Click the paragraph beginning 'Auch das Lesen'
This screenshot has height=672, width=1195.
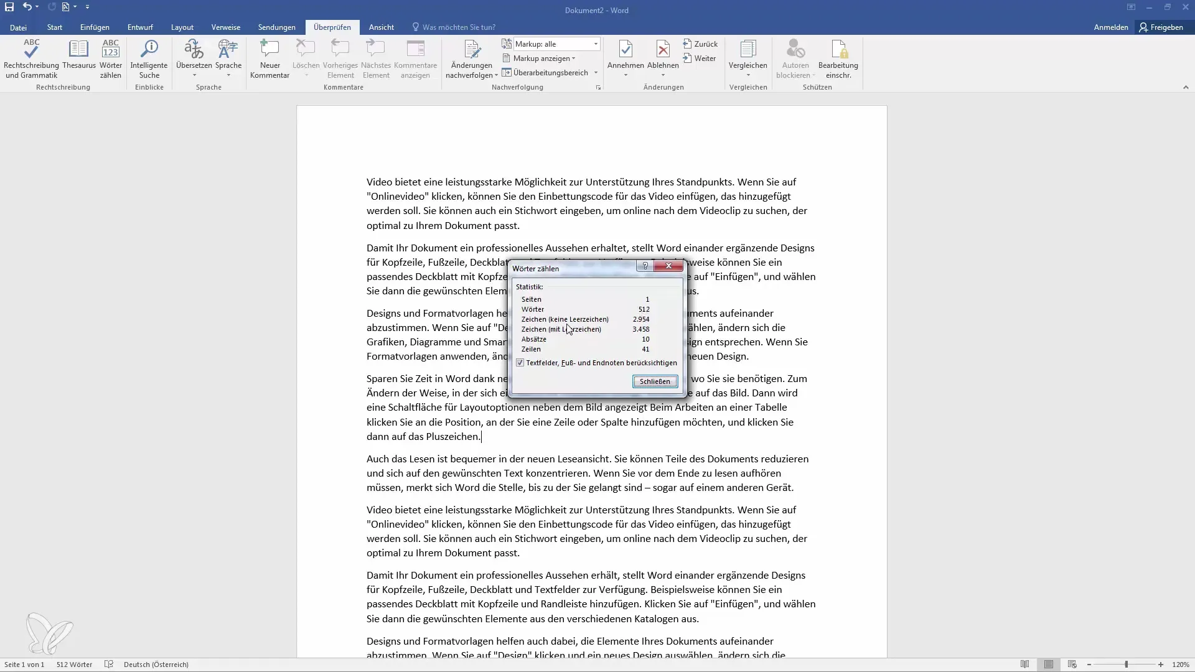(588, 473)
